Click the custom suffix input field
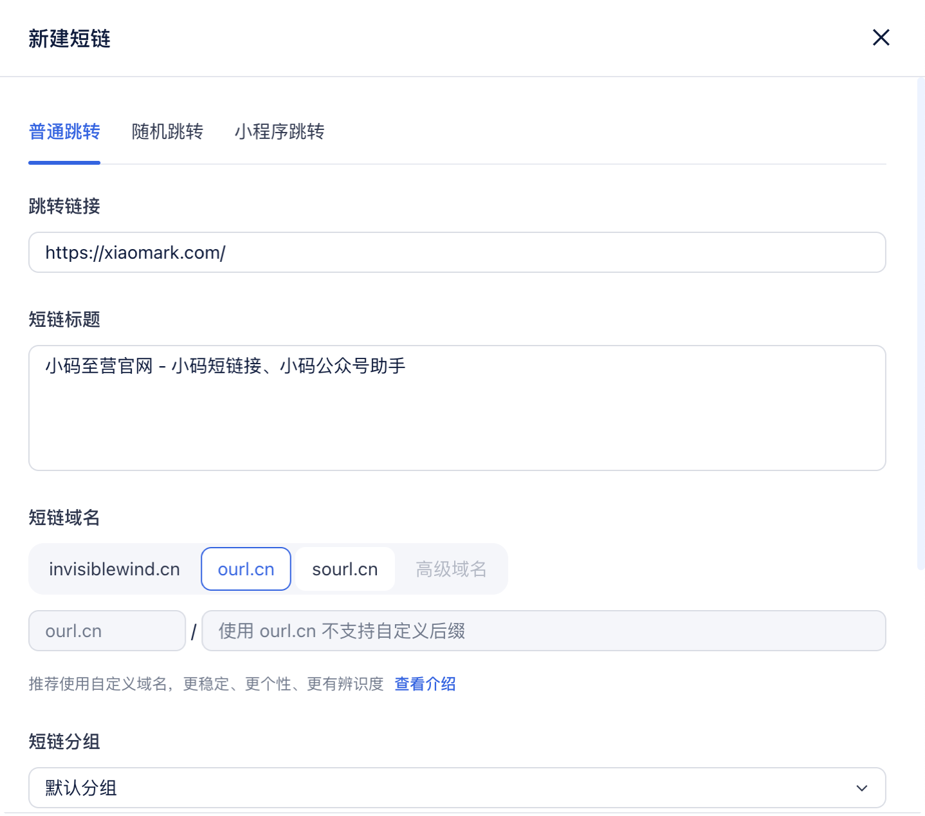 click(544, 631)
